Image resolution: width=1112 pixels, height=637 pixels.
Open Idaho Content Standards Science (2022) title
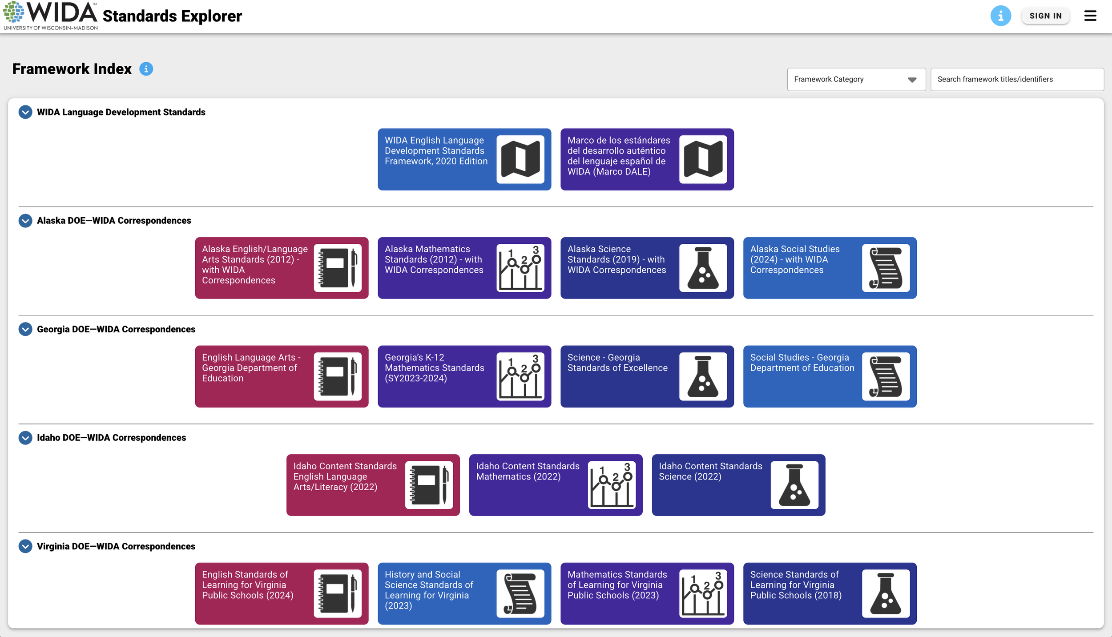(x=710, y=471)
